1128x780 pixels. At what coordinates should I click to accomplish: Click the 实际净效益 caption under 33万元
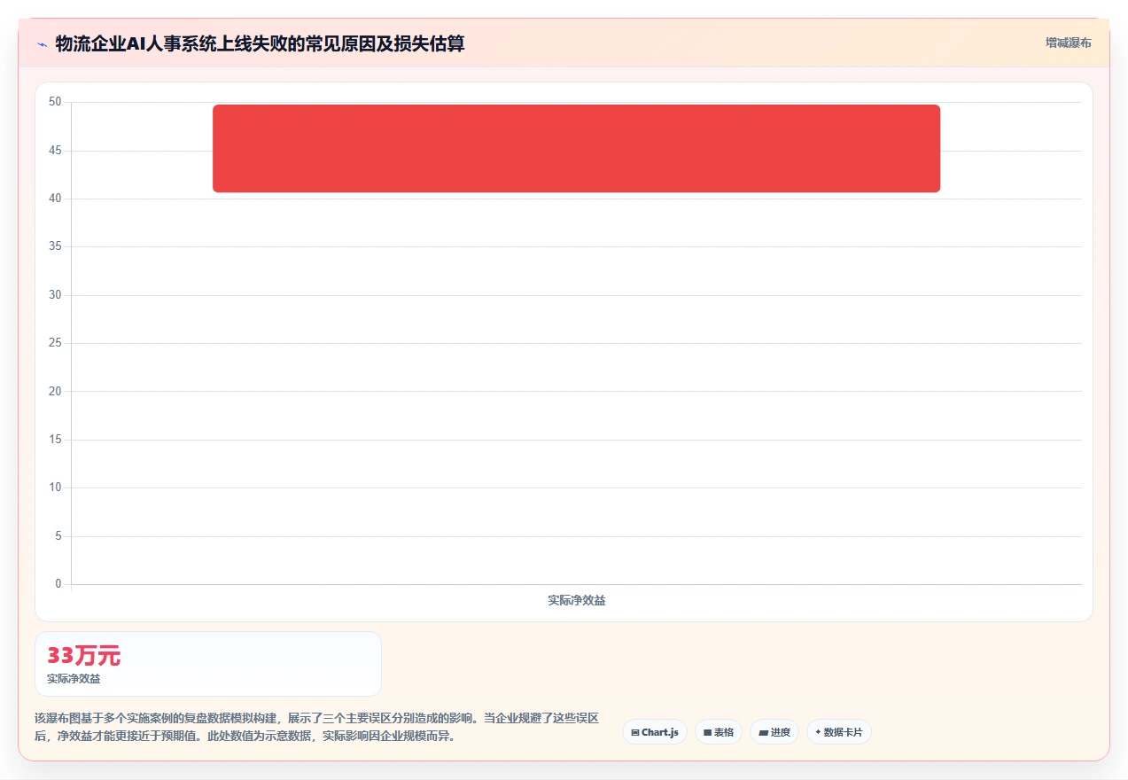(x=74, y=679)
